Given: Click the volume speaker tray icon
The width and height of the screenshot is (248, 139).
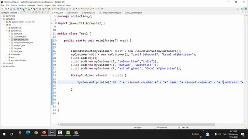Looking at the screenshot, I should pos(220,134).
